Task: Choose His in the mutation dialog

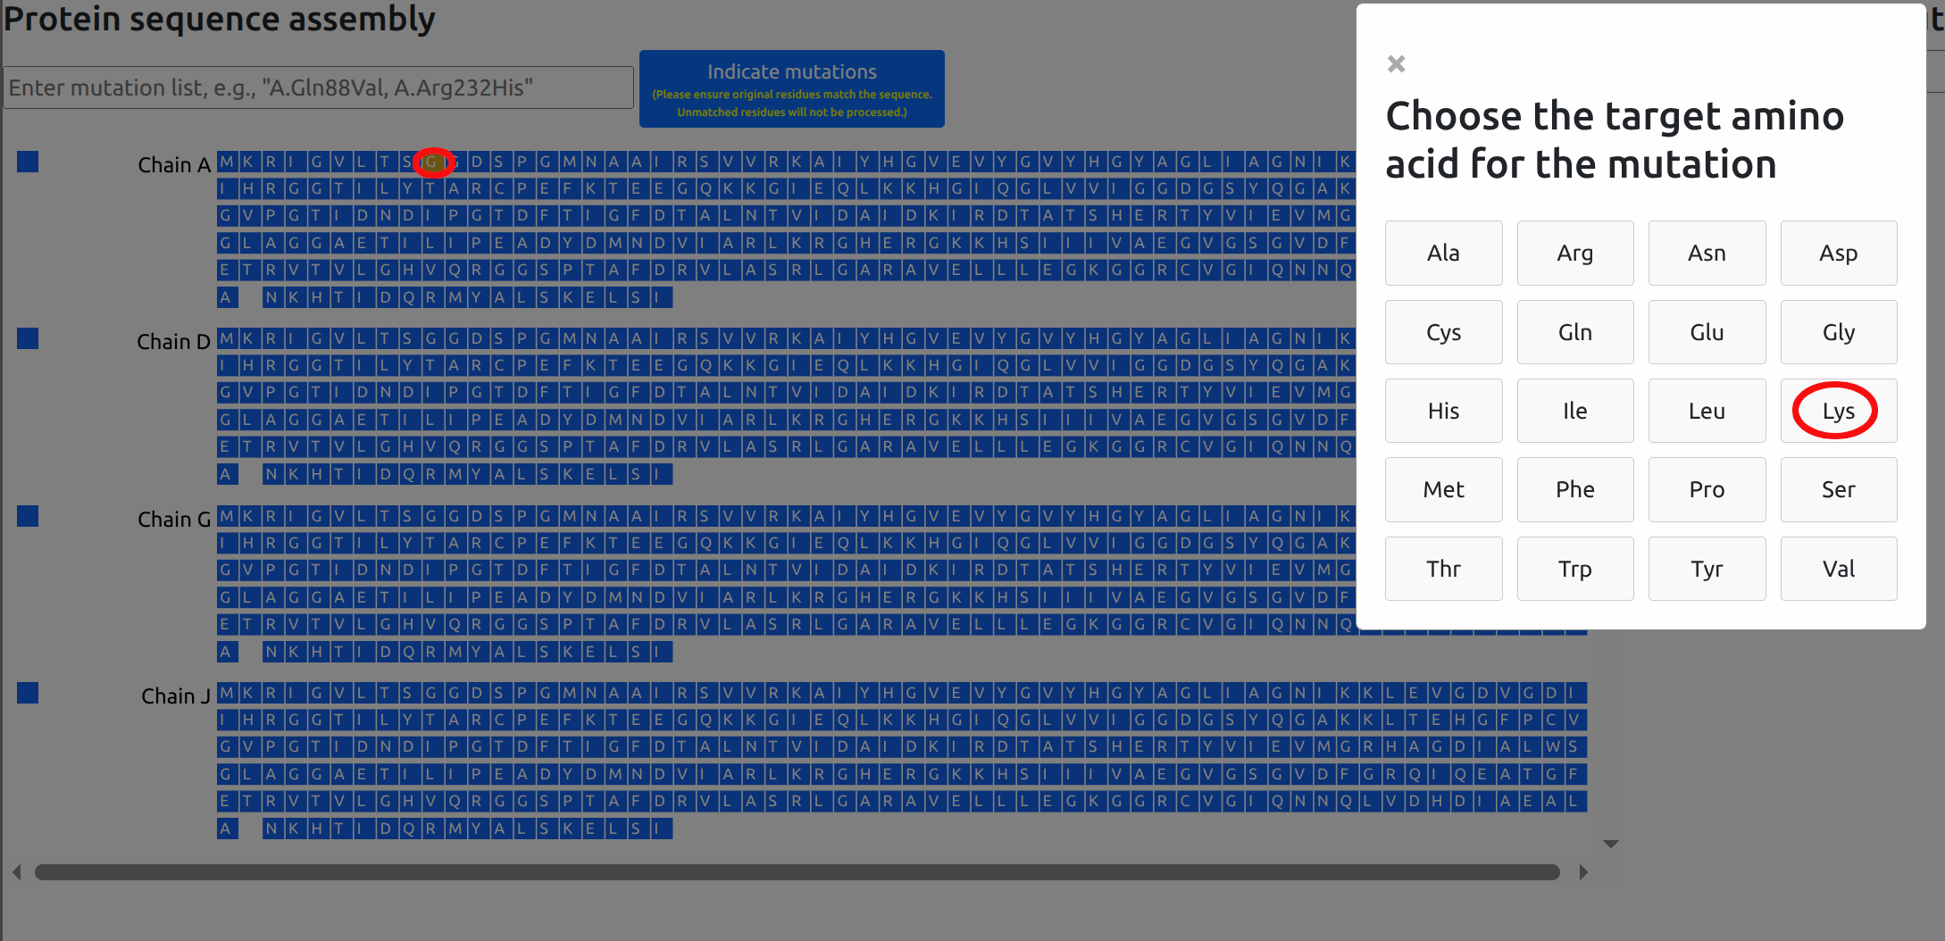Action: pos(1443,410)
